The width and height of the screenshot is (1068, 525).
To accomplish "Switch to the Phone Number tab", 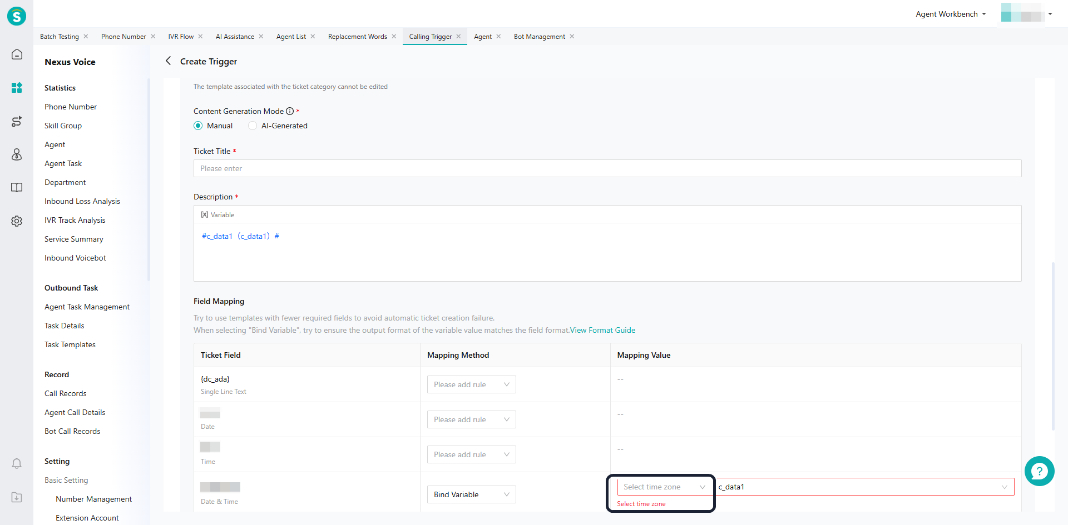I will [123, 37].
